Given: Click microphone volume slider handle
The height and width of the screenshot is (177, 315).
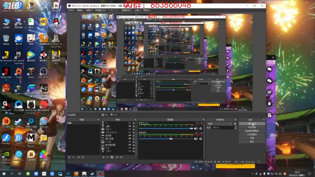Looking at the screenshot, I should 191,129.
